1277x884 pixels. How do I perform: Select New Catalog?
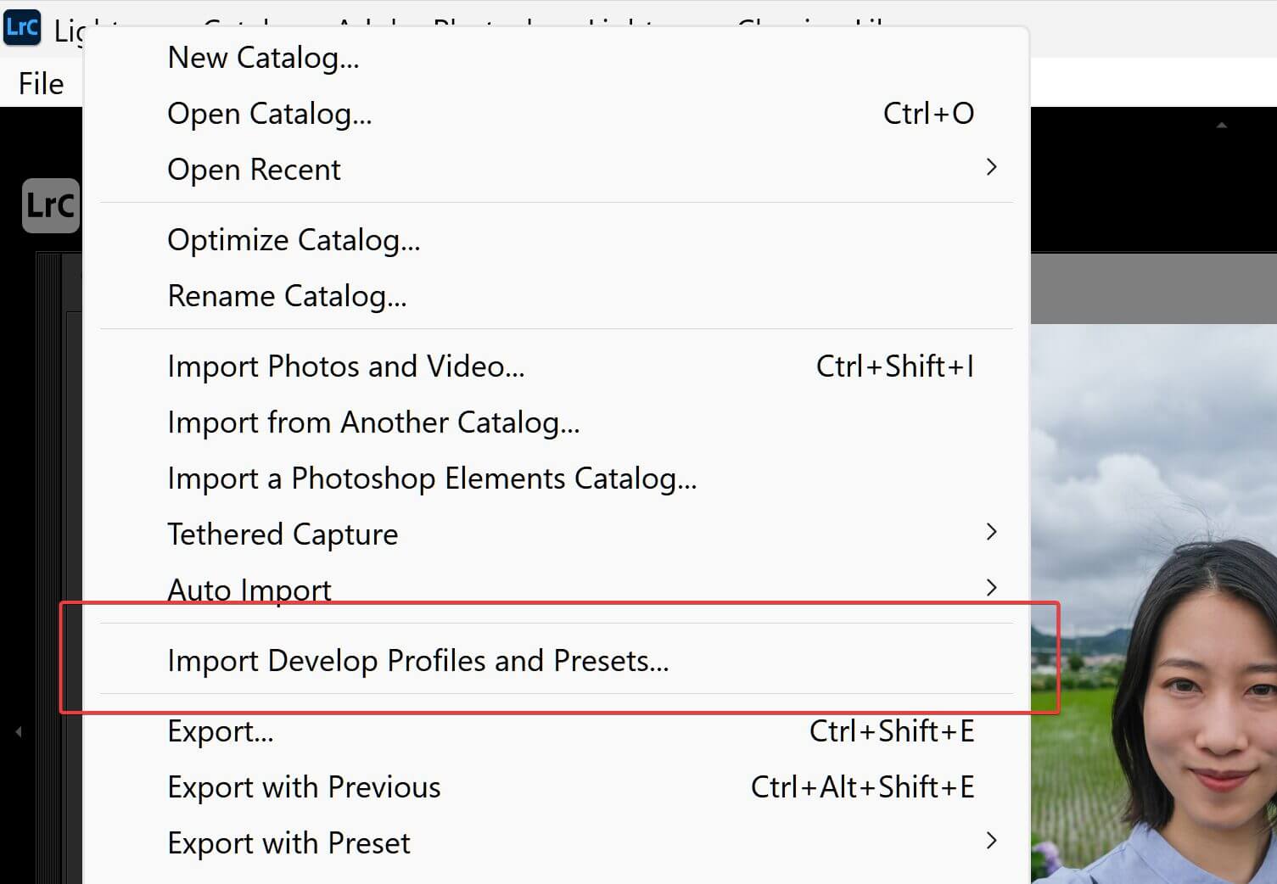coord(263,57)
